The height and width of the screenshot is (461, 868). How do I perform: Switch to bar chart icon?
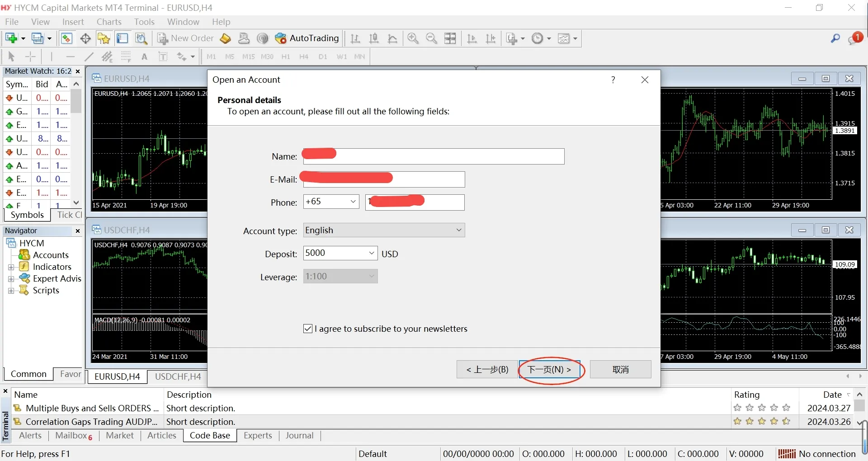click(355, 38)
